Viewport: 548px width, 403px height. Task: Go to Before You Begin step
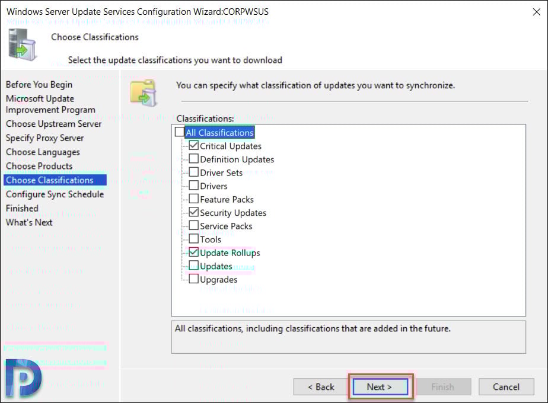(39, 85)
